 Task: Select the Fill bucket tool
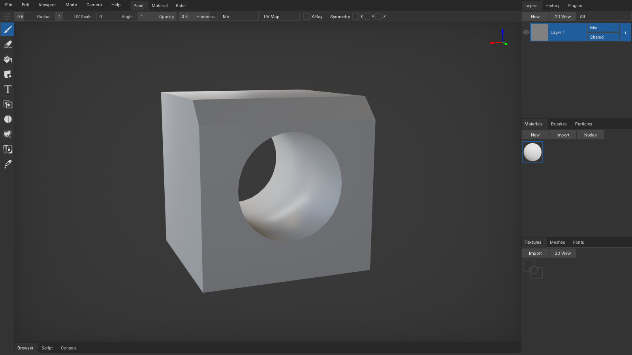click(x=8, y=60)
